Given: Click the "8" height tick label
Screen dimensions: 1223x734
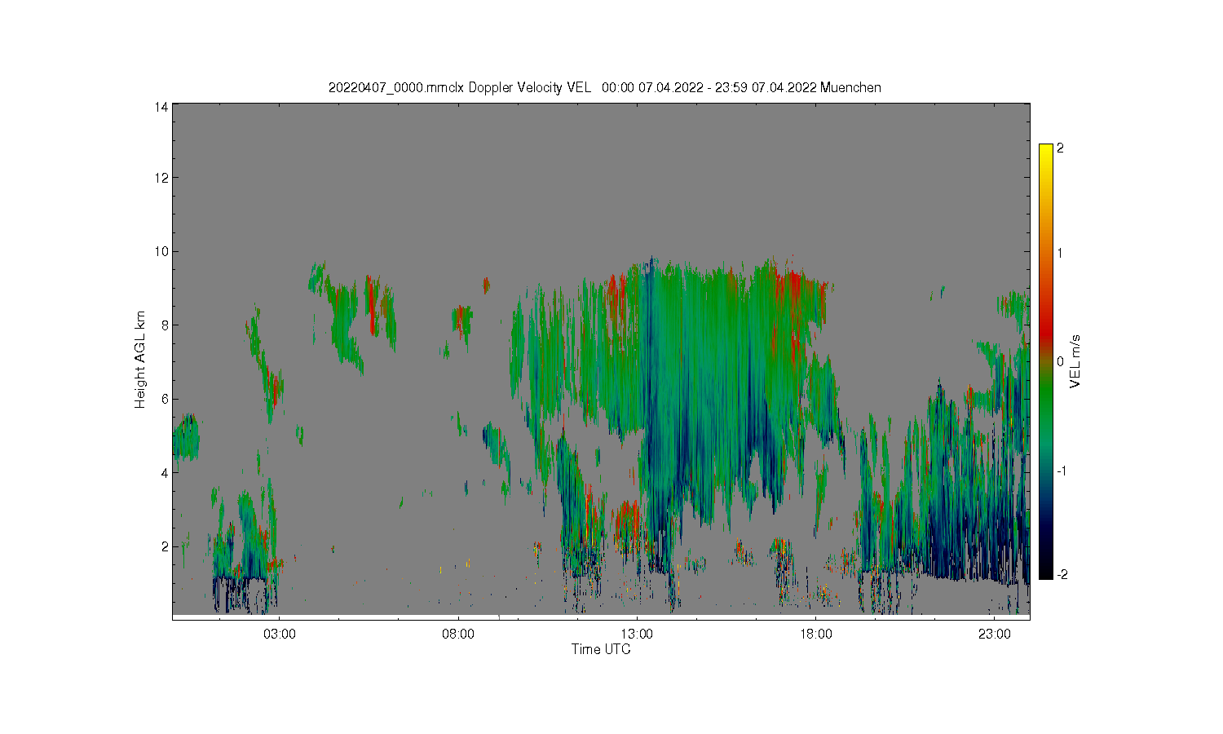Looking at the screenshot, I should coord(165,325).
